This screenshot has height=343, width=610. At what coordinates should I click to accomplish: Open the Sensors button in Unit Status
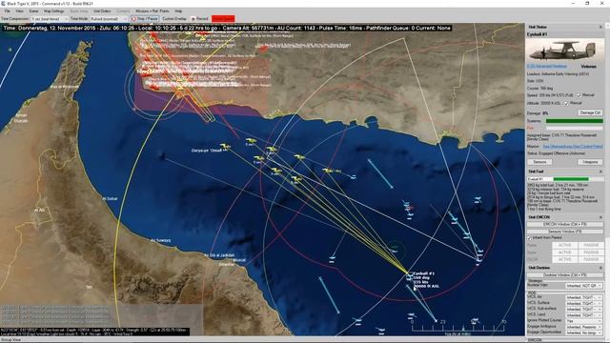click(539, 162)
